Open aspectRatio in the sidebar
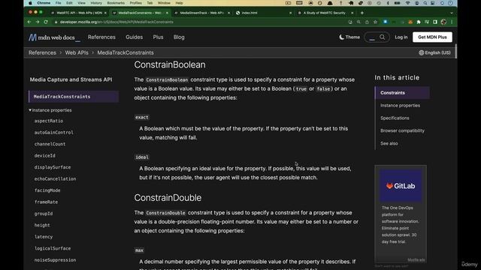Screen dimensions: 481x270 click(x=48, y=121)
